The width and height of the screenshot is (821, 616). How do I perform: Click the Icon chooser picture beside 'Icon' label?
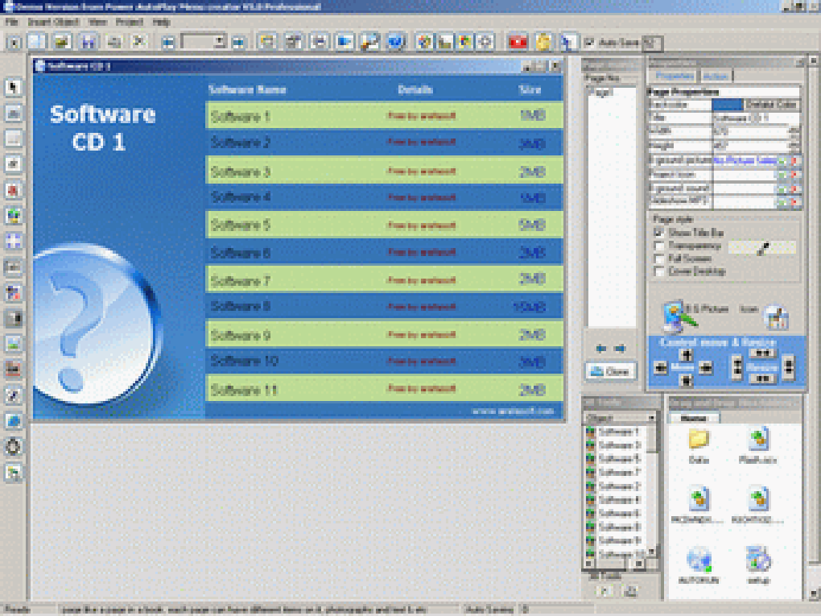point(776,317)
